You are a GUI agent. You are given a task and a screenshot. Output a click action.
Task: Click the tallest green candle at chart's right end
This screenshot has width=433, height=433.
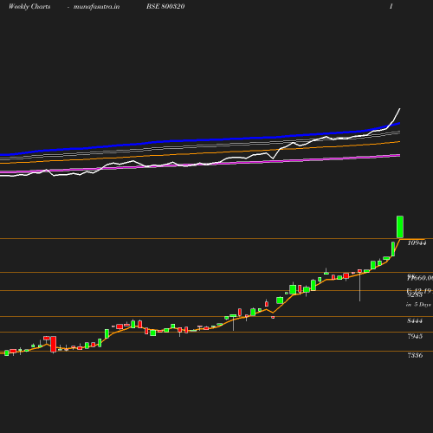(x=400, y=227)
